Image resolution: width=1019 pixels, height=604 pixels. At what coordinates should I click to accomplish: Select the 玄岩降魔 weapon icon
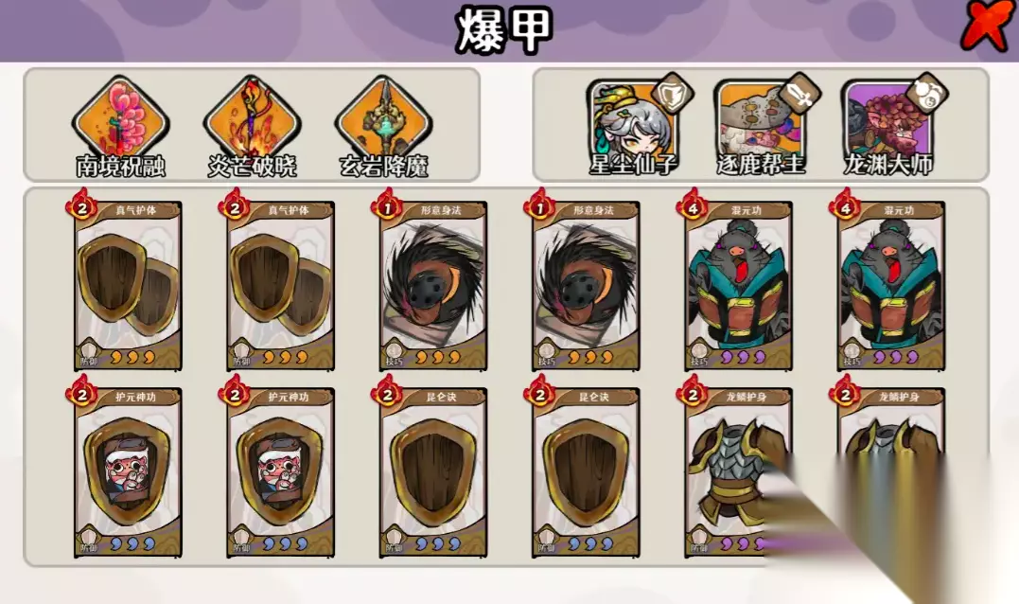point(383,122)
